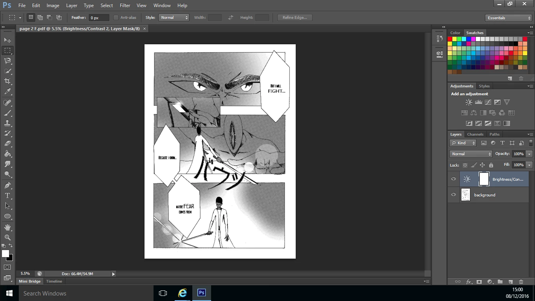Hide the background layer
The width and height of the screenshot is (535, 301).
point(454,195)
